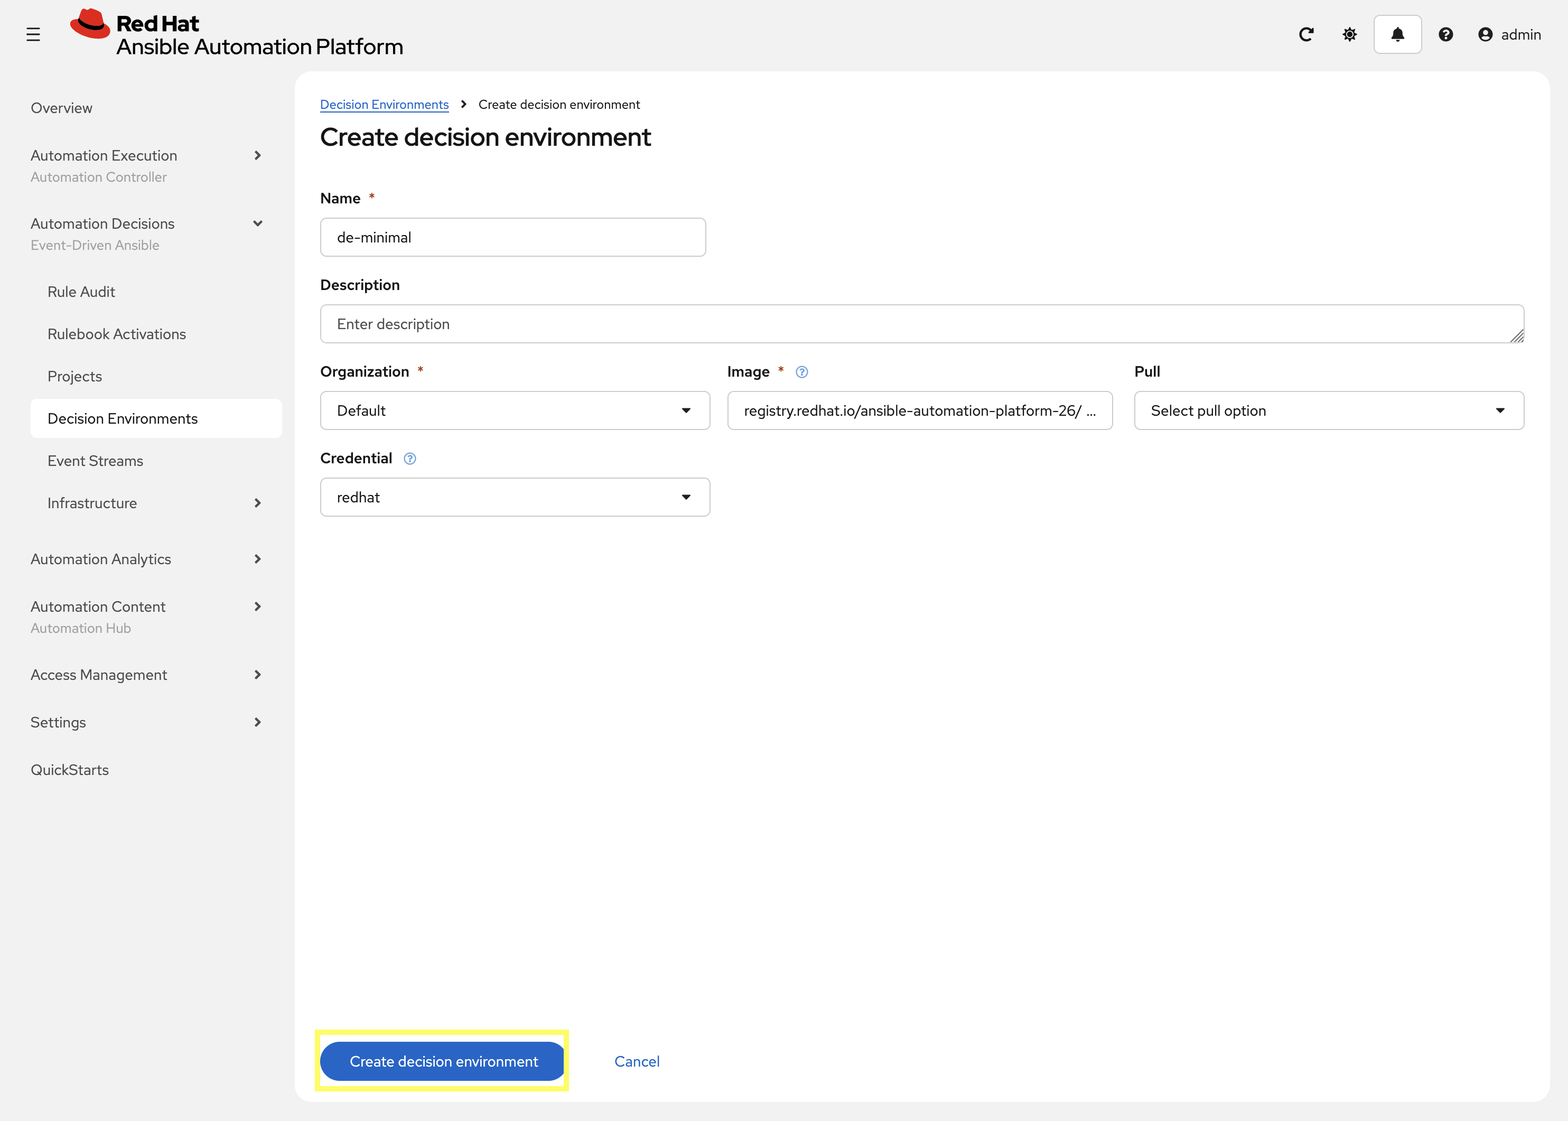Viewport: 1568px width, 1121px height.
Task: Open the hamburger navigation menu
Action: [33, 34]
